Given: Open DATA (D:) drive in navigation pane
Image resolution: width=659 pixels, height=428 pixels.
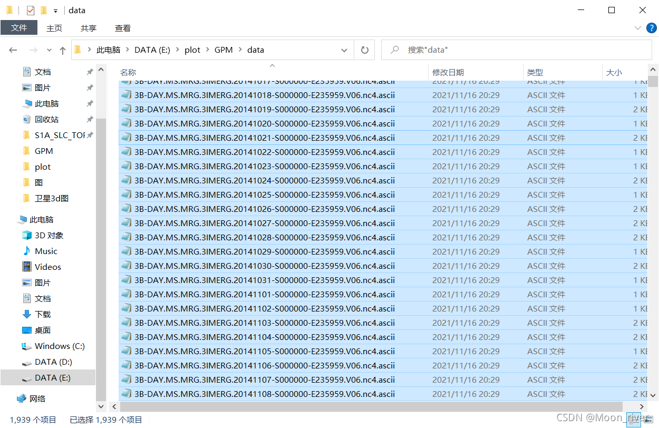Looking at the screenshot, I should [x=53, y=362].
